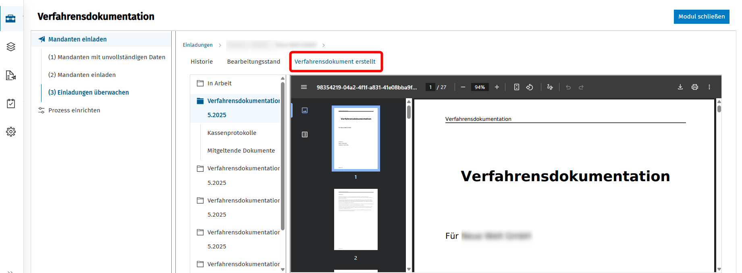Click the Modul schließen button

tap(701, 17)
